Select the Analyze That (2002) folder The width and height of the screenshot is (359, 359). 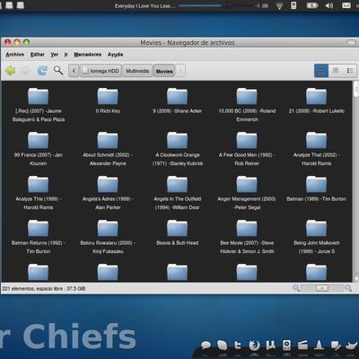point(317,149)
